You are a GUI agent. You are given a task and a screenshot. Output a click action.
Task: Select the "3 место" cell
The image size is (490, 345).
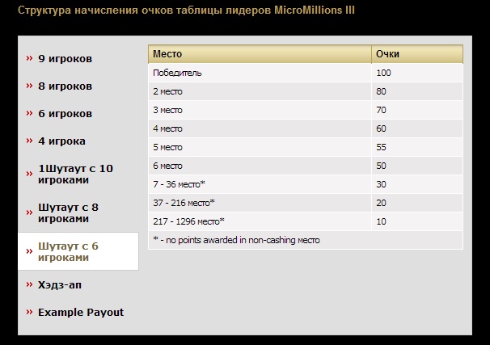click(x=260, y=110)
